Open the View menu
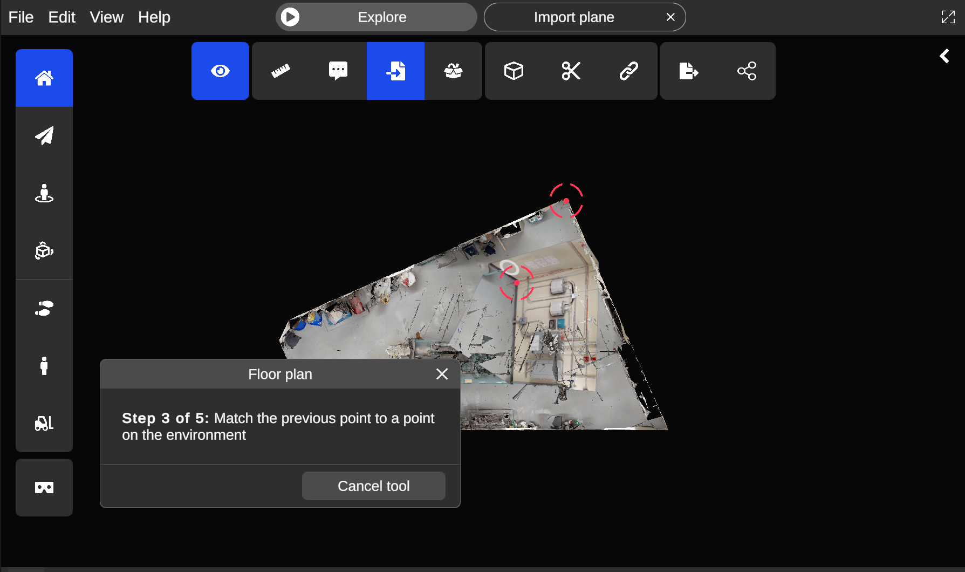 click(106, 17)
